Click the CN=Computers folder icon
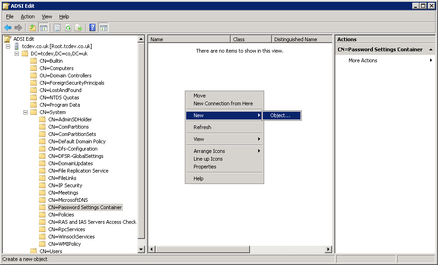The width and height of the screenshot is (438, 265). tap(33, 68)
